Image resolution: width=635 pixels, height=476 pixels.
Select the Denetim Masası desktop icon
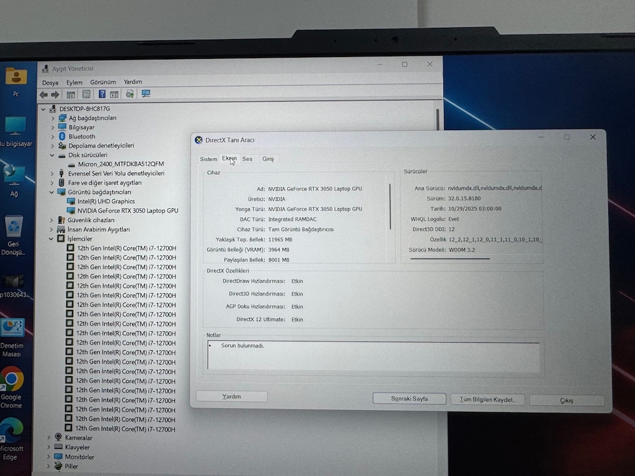click(x=12, y=338)
